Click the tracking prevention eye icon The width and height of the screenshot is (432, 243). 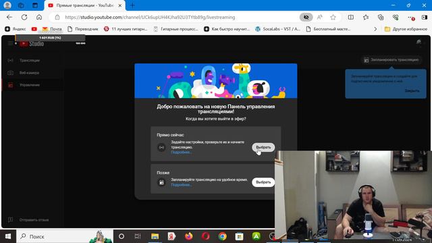(x=306, y=17)
